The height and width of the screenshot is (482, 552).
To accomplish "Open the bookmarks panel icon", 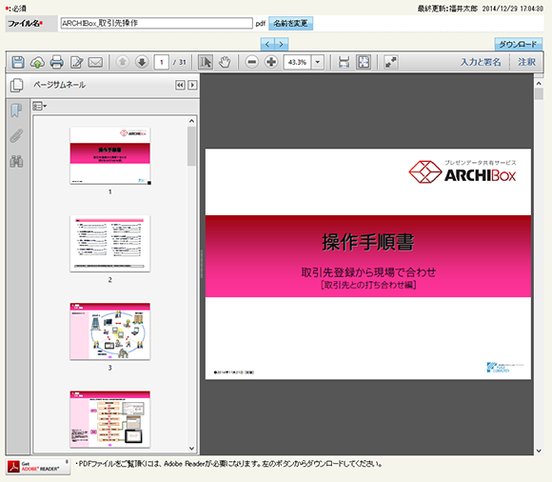I will point(16,110).
